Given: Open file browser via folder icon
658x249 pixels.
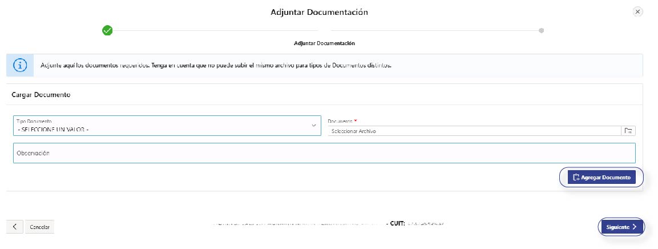Looking at the screenshot, I should [x=628, y=131].
